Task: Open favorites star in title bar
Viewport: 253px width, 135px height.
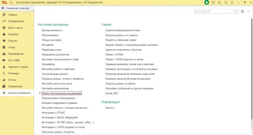Action: [219, 3]
